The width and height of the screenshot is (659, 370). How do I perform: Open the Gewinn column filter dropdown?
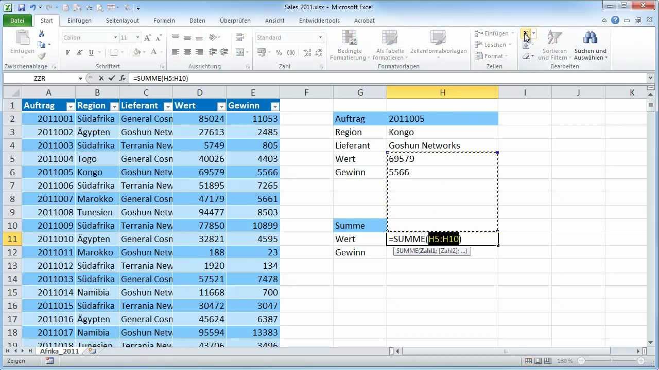pos(275,106)
